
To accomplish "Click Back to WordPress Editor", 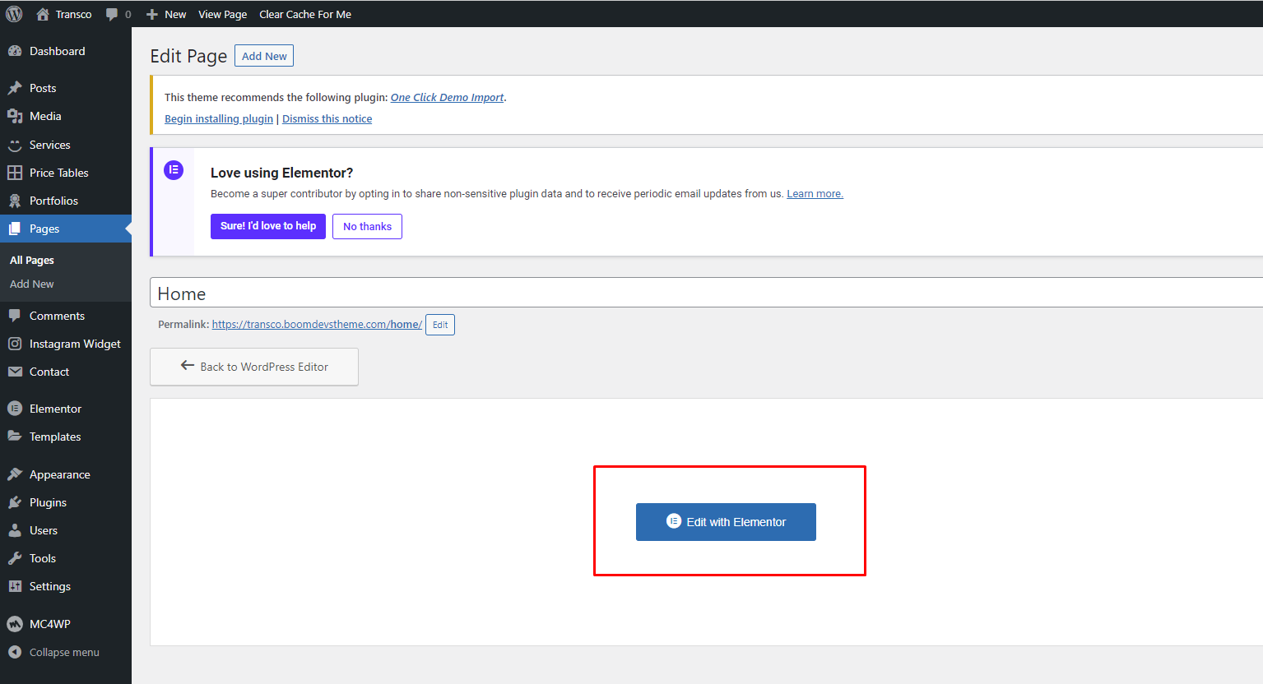I will click(x=254, y=367).
